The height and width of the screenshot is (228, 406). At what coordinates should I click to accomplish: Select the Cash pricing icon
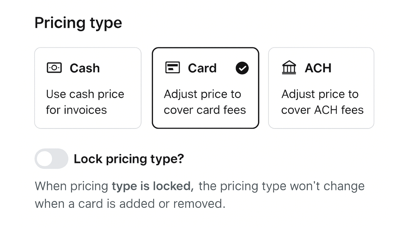coord(54,68)
